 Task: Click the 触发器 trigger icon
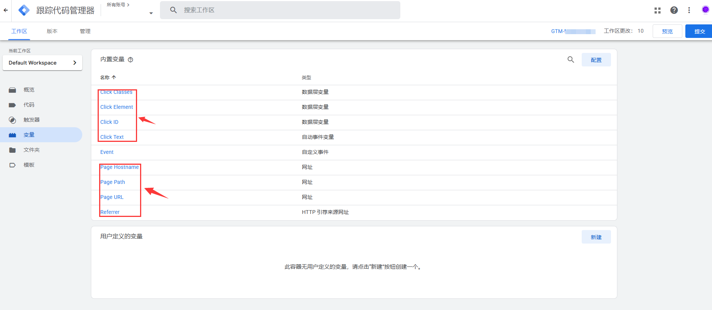coord(12,120)
